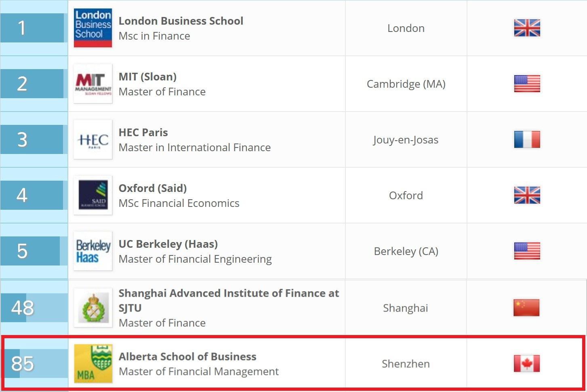Click the Chinese flag in Shanghai row
Viewport: 587px width, 392px height.
tap(526, 308)
